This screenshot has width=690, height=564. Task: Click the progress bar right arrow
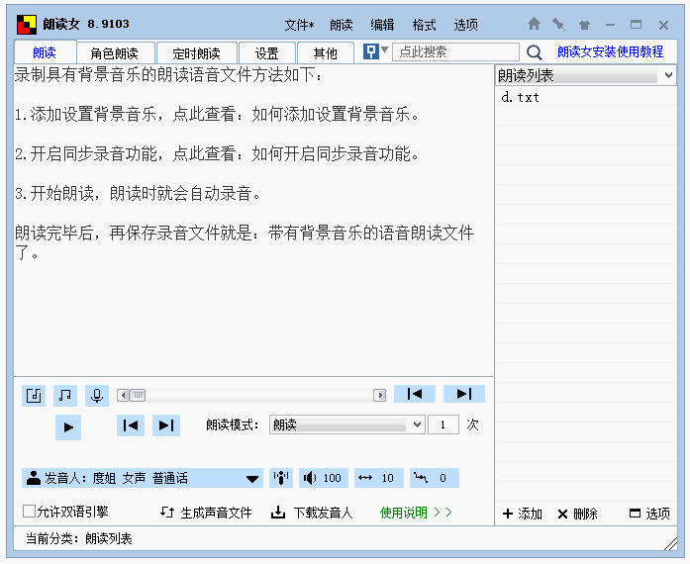[379, 395]
